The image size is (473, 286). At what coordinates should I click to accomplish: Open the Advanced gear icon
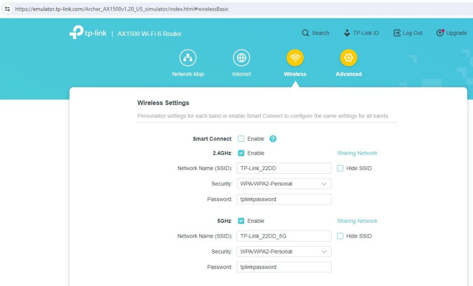(349, 58)
